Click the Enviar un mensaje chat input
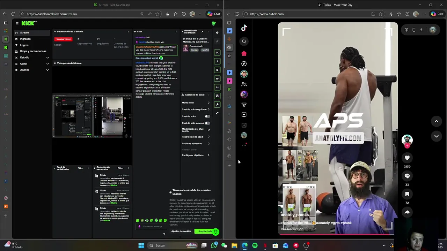The width and height of the screenshot is (447, 251). [x=153, y=227]
